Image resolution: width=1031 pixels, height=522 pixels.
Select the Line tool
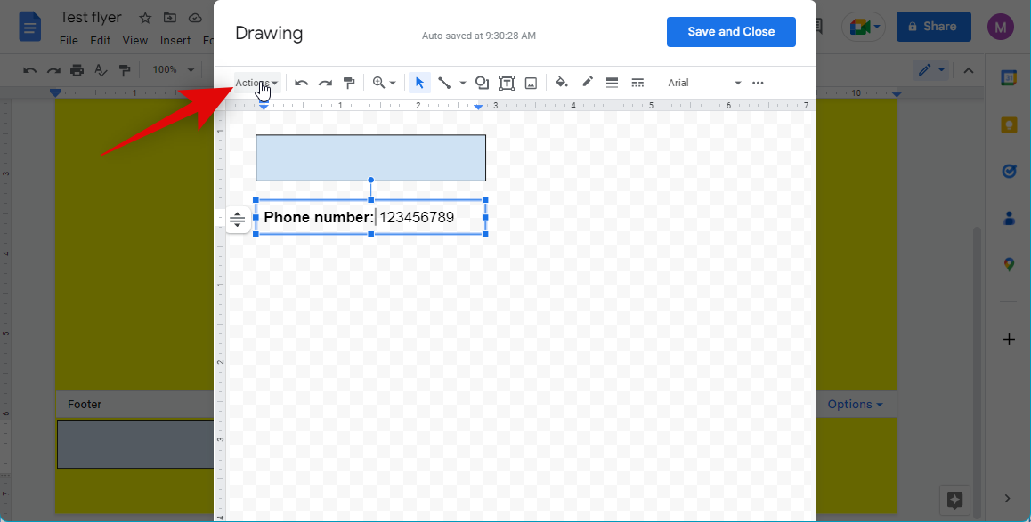444,83
